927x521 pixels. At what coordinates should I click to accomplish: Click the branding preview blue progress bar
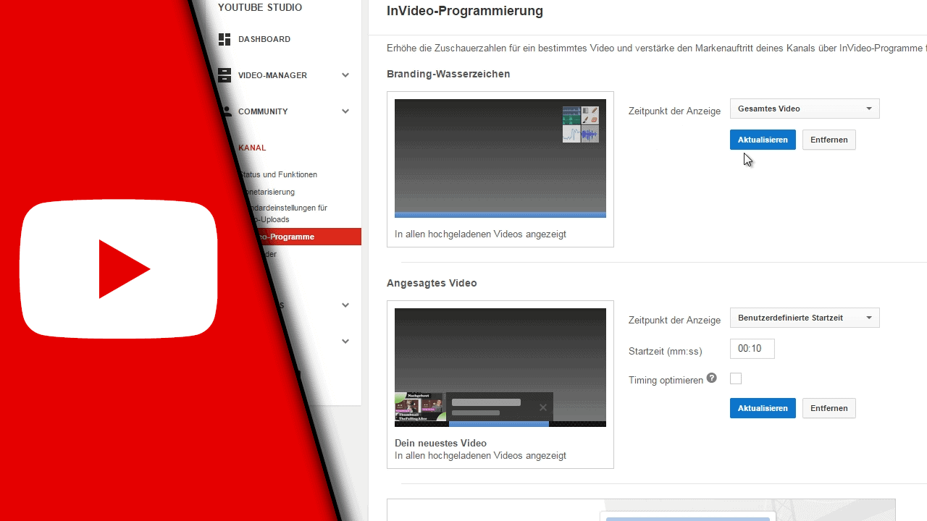tap(500, 215)
